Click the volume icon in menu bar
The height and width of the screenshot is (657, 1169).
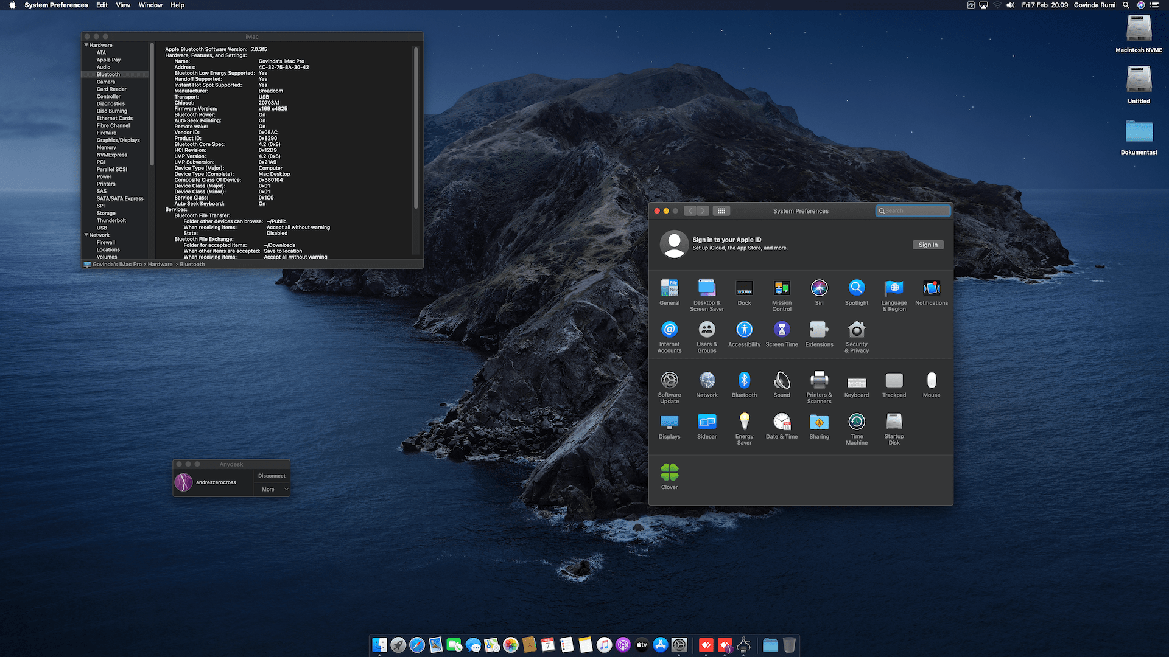point(1011,5)
